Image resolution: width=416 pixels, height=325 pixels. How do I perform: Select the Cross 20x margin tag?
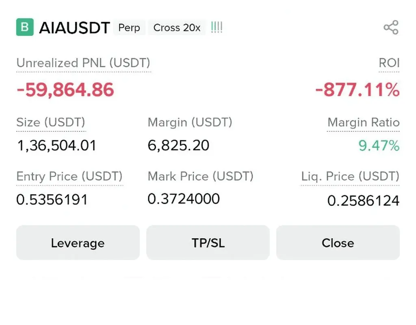coord(177,28)
